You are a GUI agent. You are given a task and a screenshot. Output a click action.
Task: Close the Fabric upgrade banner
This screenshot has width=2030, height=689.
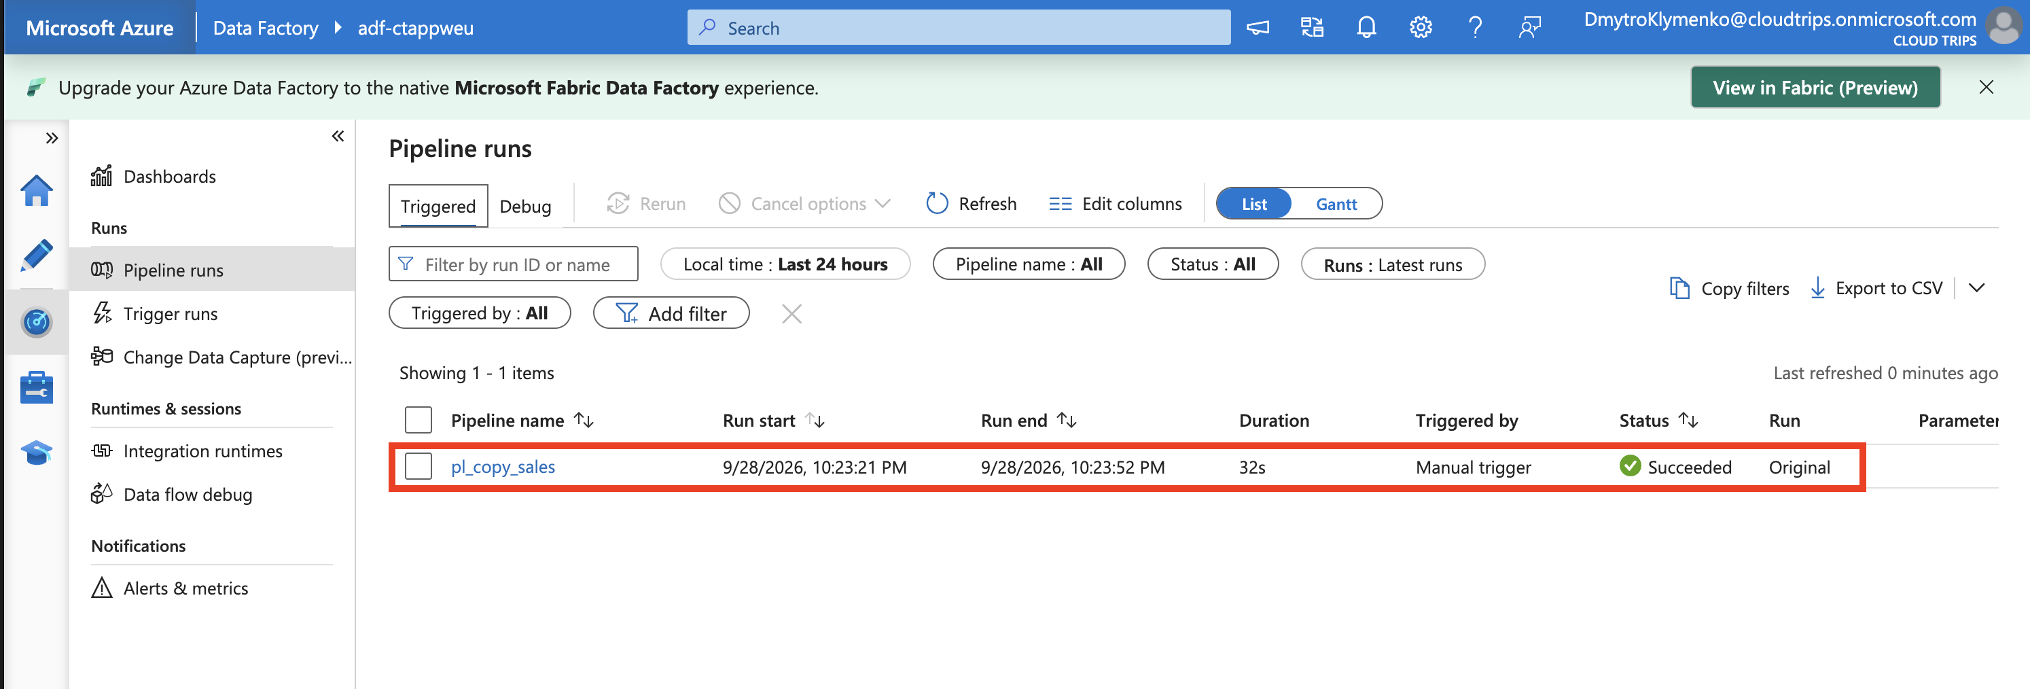[1986, 87]
